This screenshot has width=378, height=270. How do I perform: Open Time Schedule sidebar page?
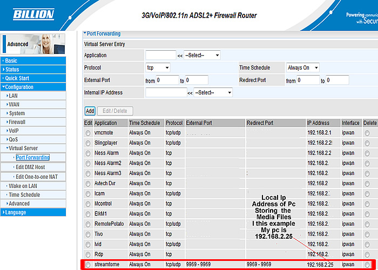click(33, 194)
